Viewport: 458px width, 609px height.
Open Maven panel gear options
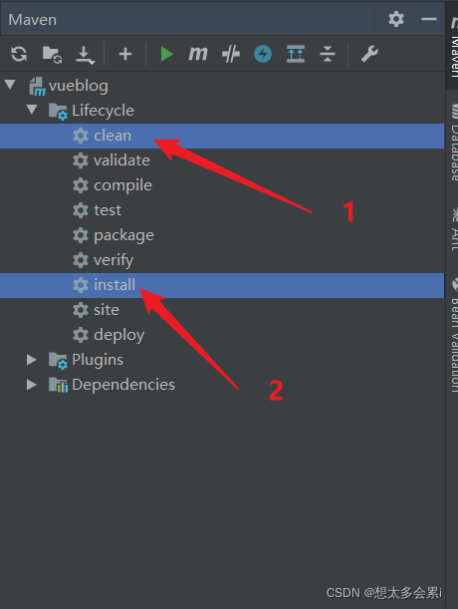pyautogui.click(x=396, y=19)
